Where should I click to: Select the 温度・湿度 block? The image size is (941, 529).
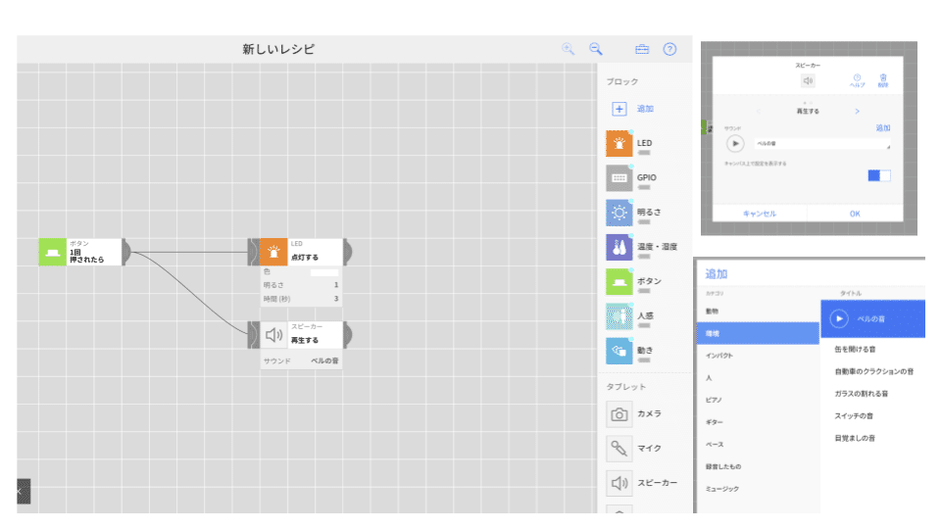619,247
